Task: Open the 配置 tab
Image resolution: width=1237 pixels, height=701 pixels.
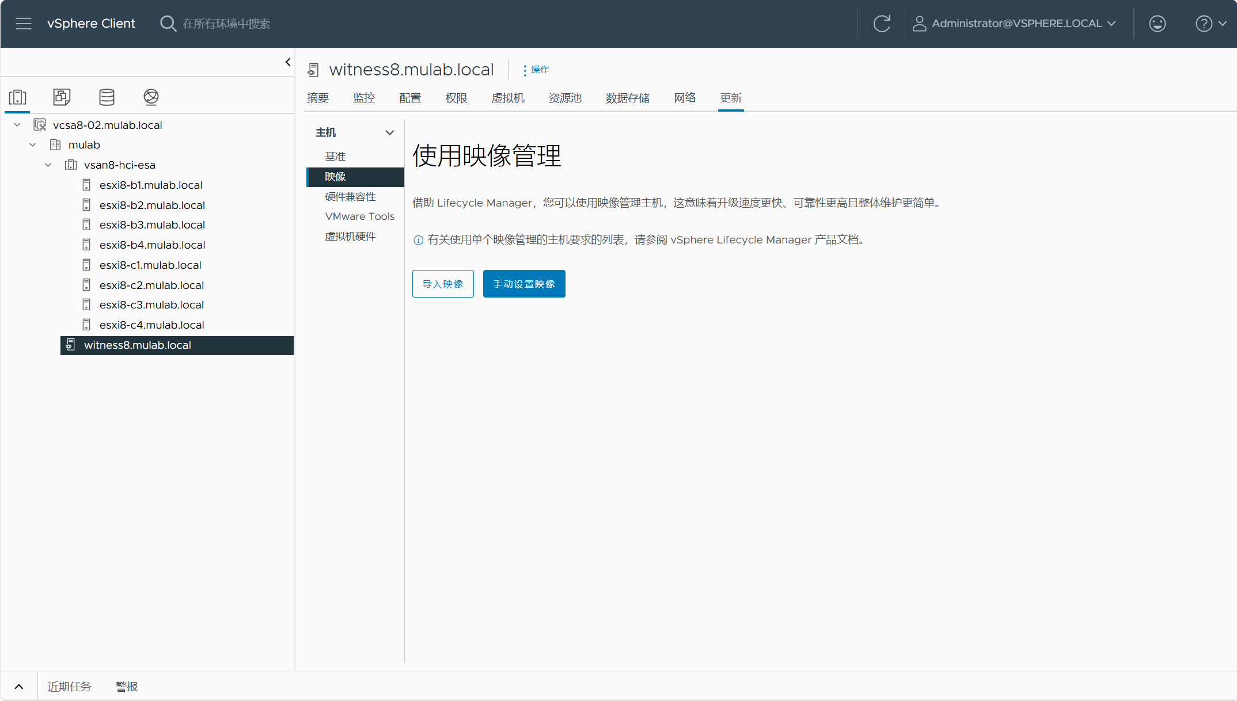Action: [410, 98]
